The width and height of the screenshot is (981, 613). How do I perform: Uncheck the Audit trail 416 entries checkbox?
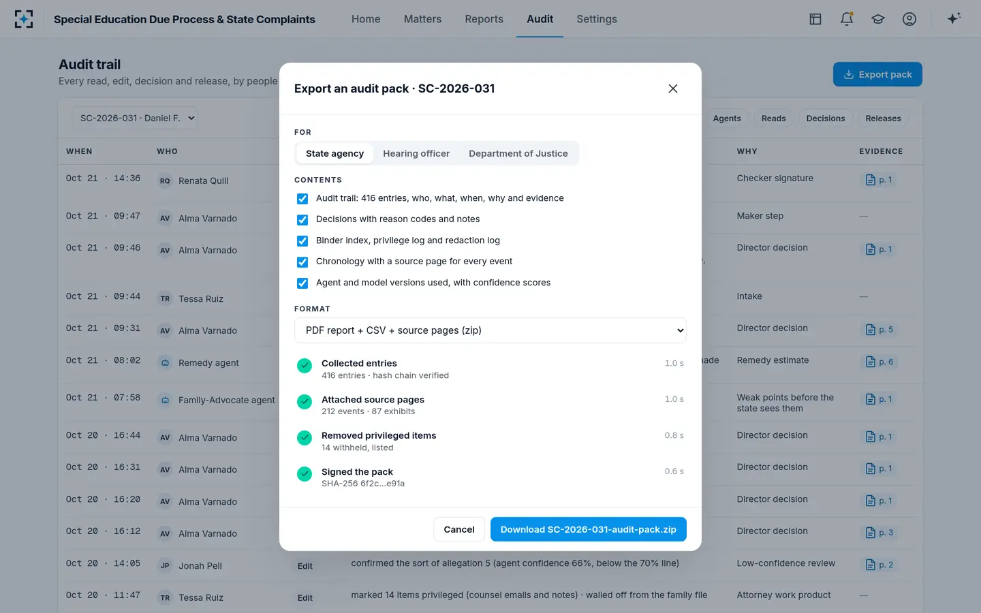point(302,199)
